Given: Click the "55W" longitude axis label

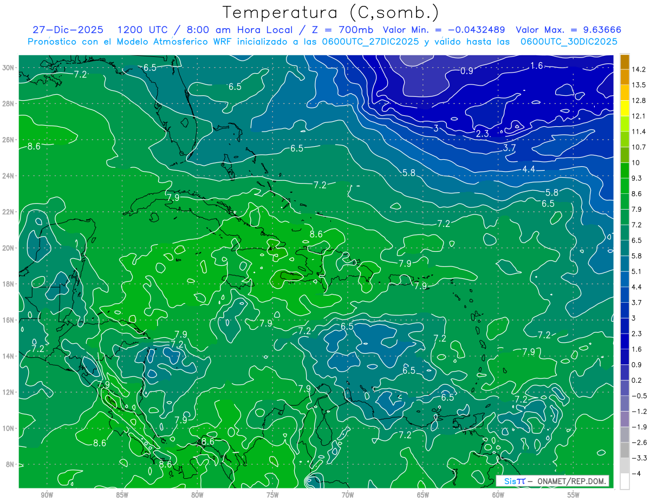Looking at the screenshot, I should 574,495.
